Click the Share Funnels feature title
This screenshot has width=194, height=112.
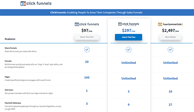pos(11,48)
